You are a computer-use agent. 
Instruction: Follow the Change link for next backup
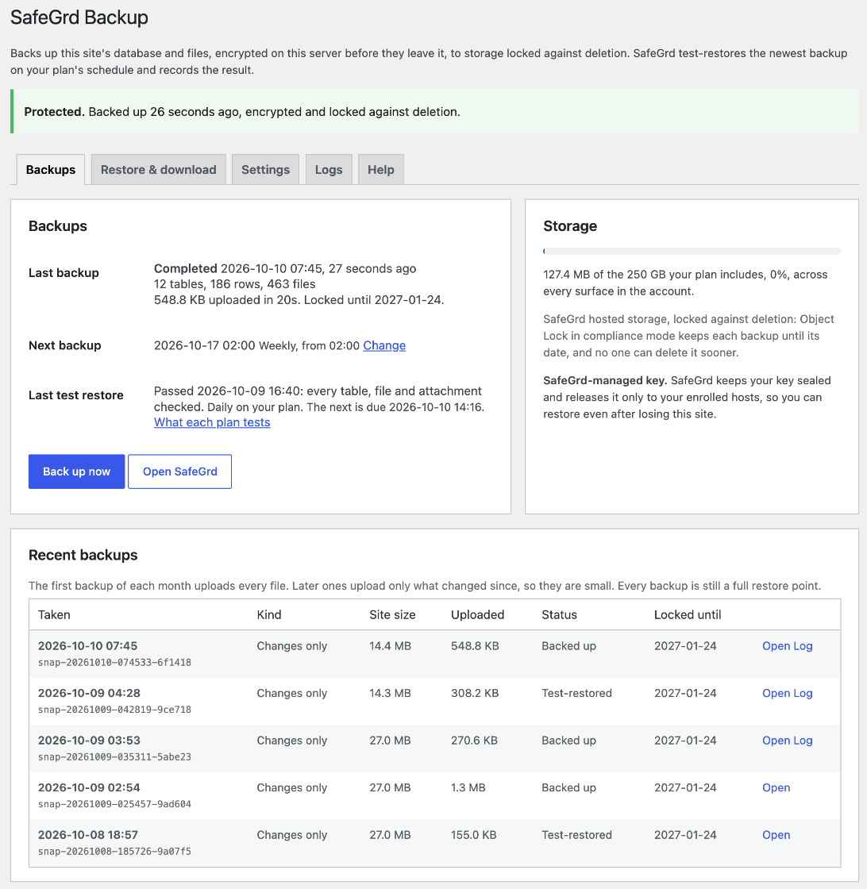[x=384, y=345]
